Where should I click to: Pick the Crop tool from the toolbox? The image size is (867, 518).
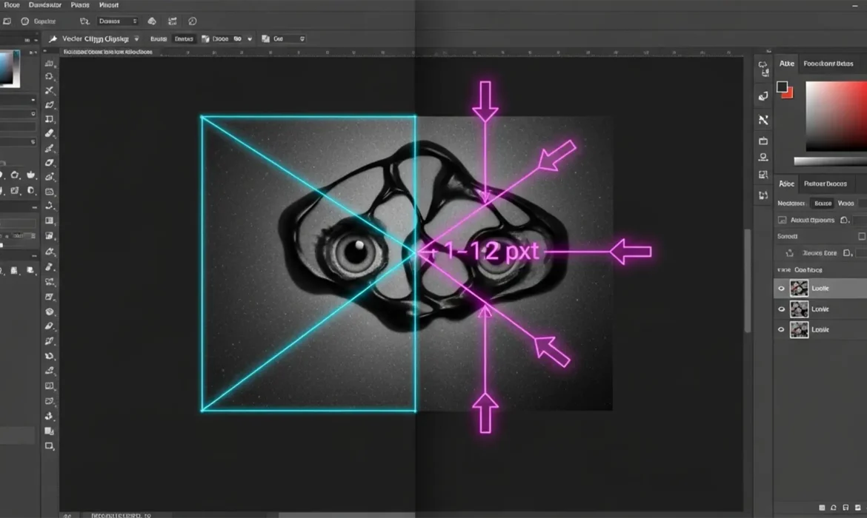pos(50,117)
